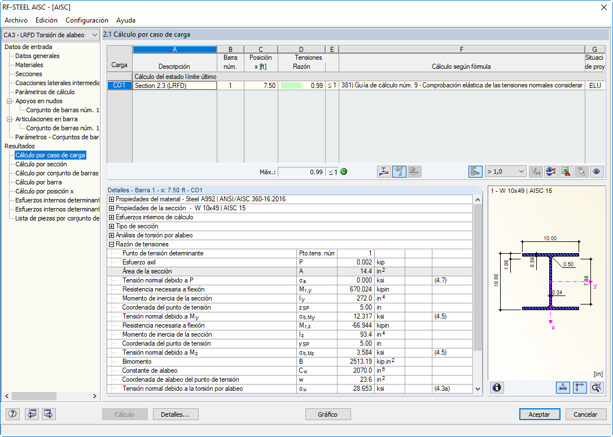613x437 pixels.
Task: Open the Archivo menu
Action: pos(16,20)
